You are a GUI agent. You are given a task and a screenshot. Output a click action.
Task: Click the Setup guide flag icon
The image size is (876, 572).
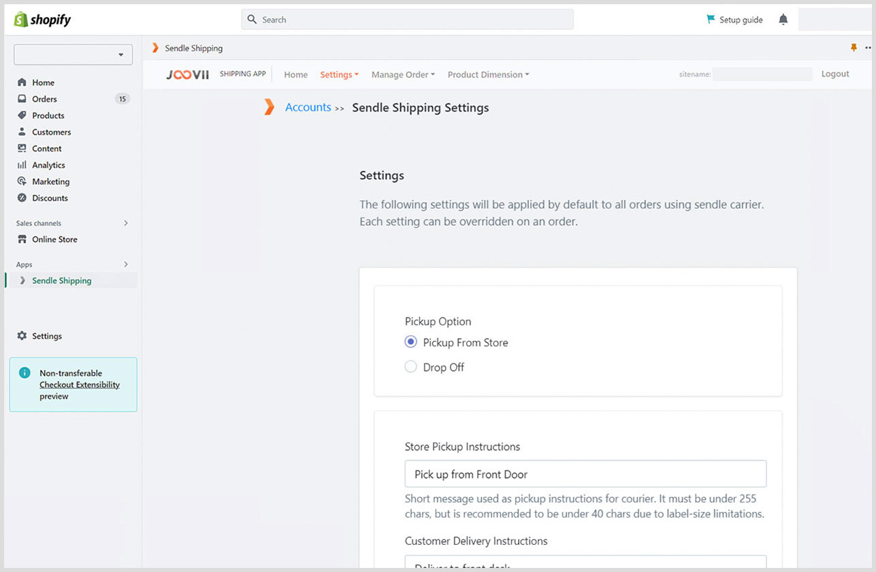coord(711,20)
